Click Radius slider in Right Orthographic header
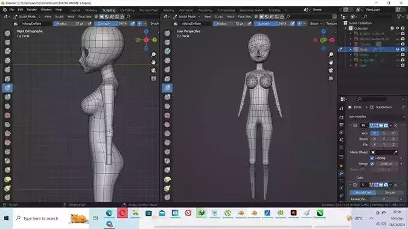The image size is (408, 229). 69,24
